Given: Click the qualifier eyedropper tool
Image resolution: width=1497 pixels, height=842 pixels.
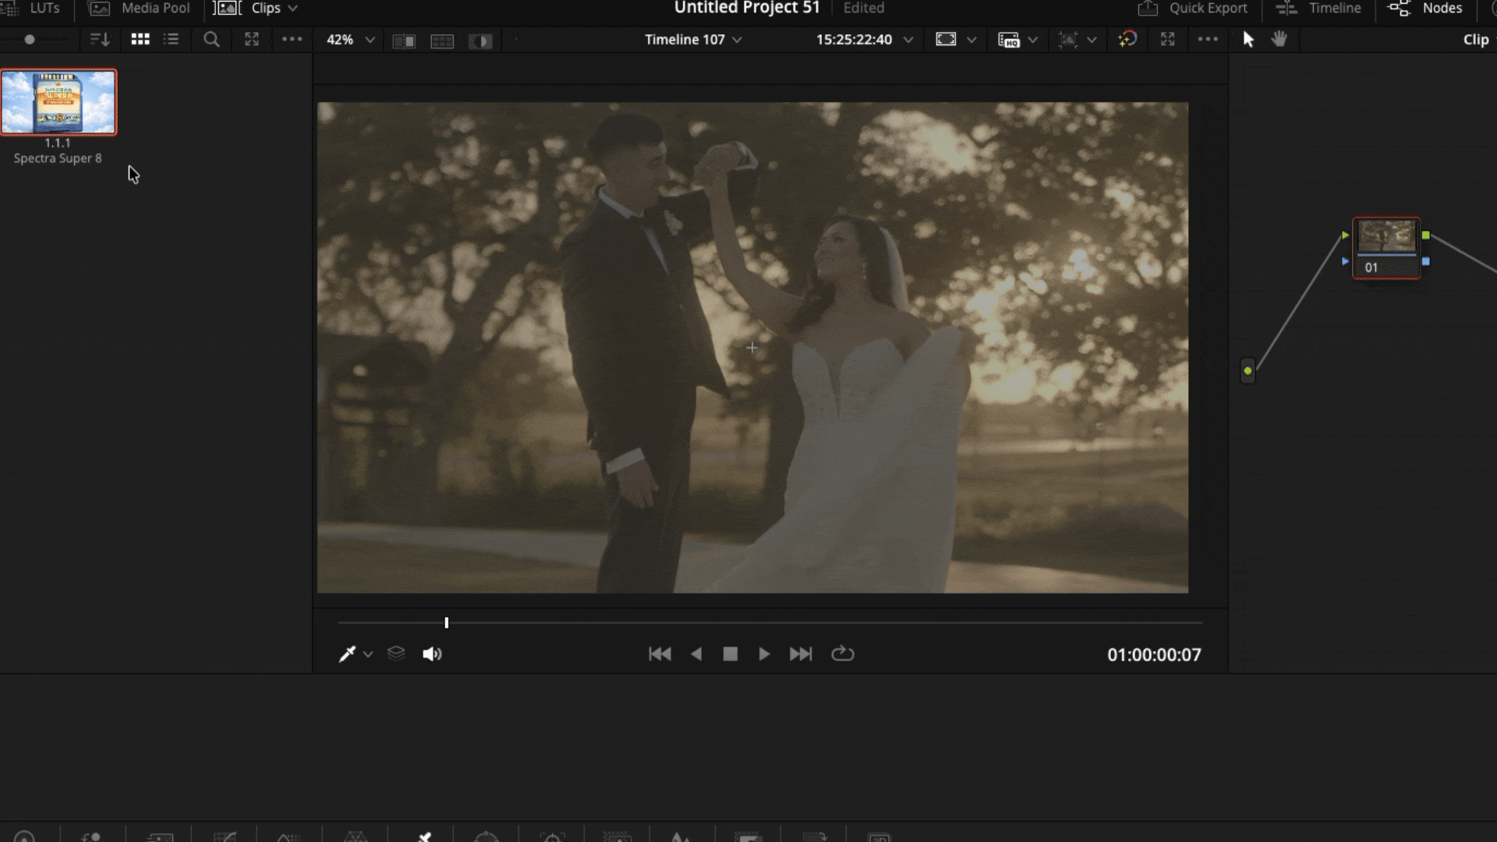Looking at the screenshot, I should tap(347, 654).
